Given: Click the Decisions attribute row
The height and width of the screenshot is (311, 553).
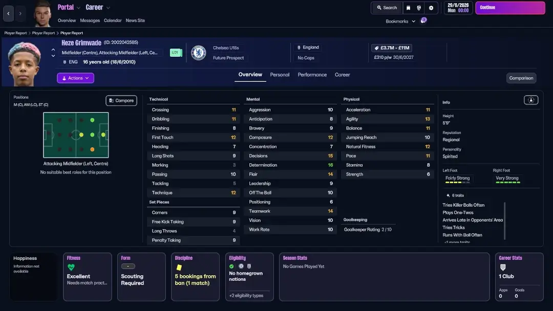Looking at the screenshot, I should tap(290, 156).
